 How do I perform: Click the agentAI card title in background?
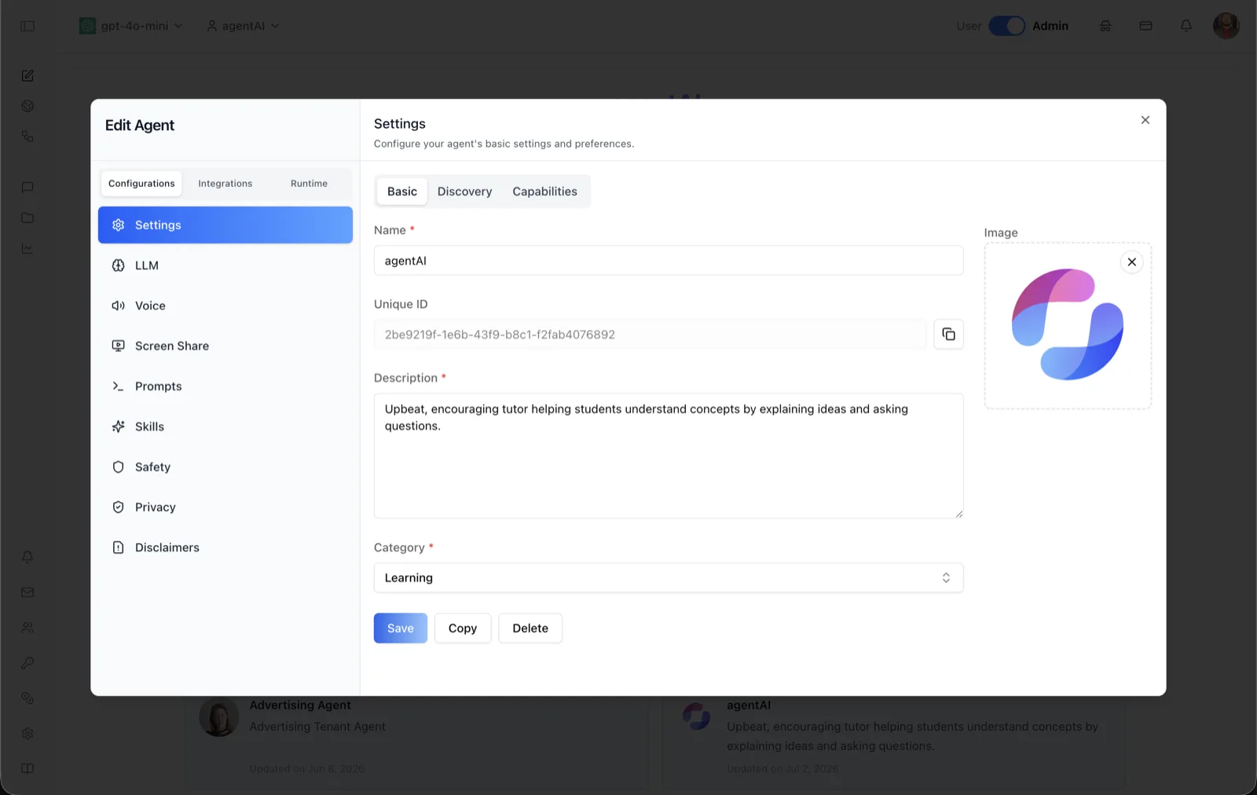pyautogui.click(x=749, y=705)
